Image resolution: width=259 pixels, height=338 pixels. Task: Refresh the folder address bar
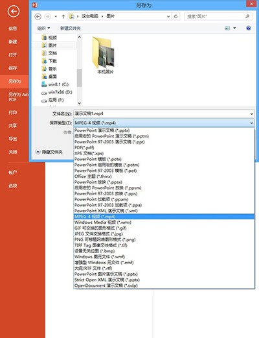[x=175, y=16]
